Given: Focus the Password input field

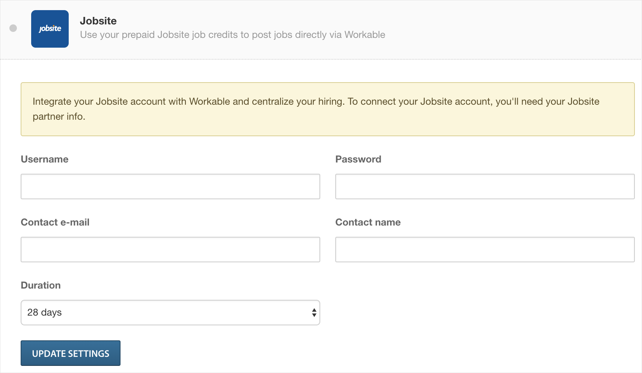Looking at the screenshot, I should click(485, 186).
